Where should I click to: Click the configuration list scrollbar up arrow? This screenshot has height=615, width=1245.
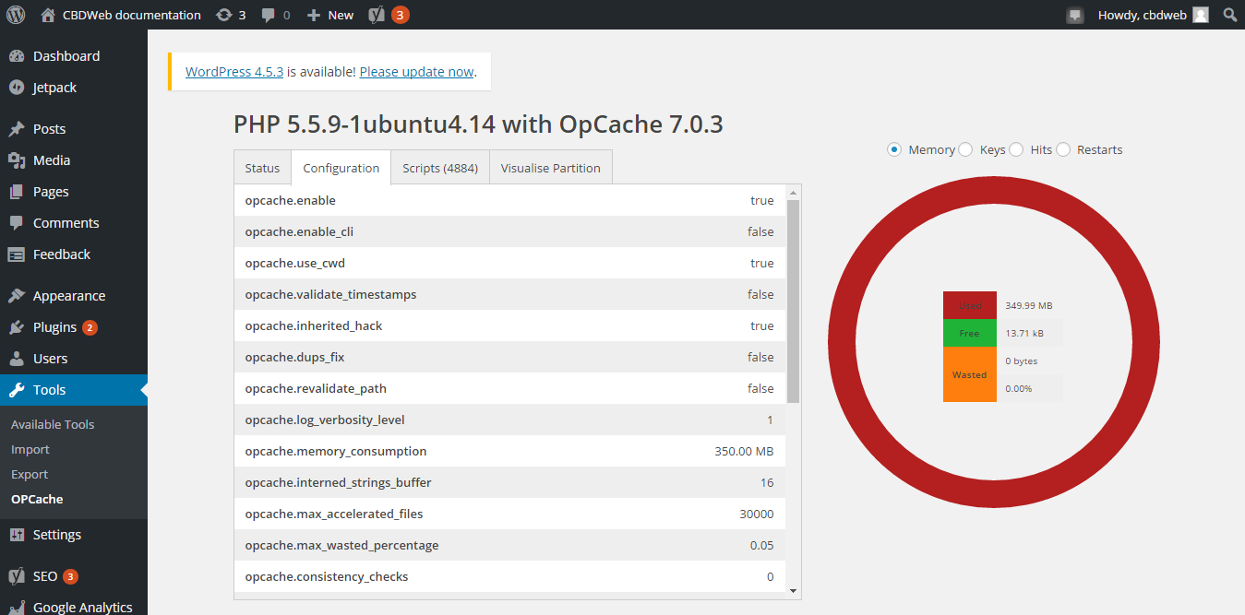(x=793, y=192)
